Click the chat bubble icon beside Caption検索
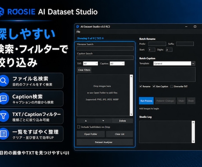202x167 pixels. [x=4, y=98]
